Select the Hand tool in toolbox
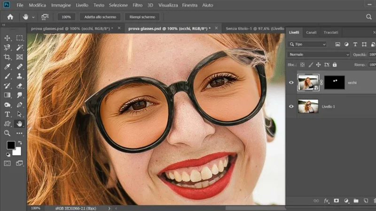Screen dimensions: 376x211 click(19, 123)
